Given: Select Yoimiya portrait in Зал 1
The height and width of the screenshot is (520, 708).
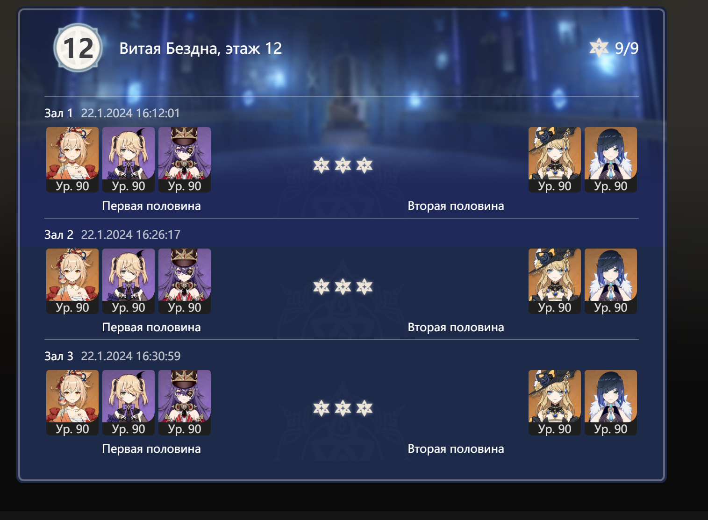Looking at the screenshot, I should 72,160.
